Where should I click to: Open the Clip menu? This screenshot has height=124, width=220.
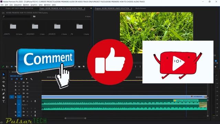(x=11, y=5)
